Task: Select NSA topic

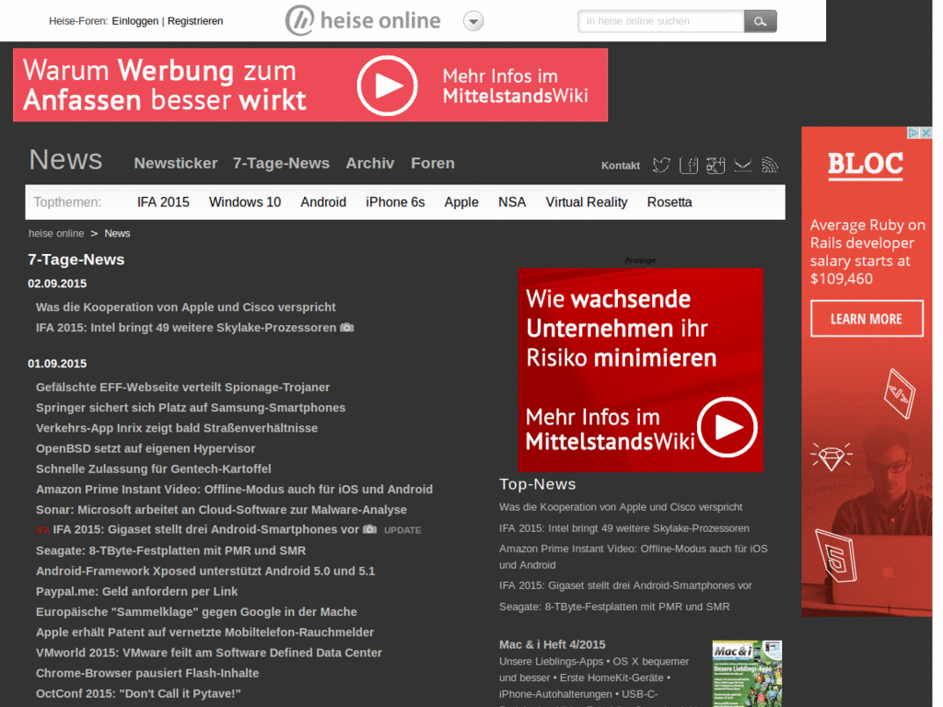Action: [512, 202]
